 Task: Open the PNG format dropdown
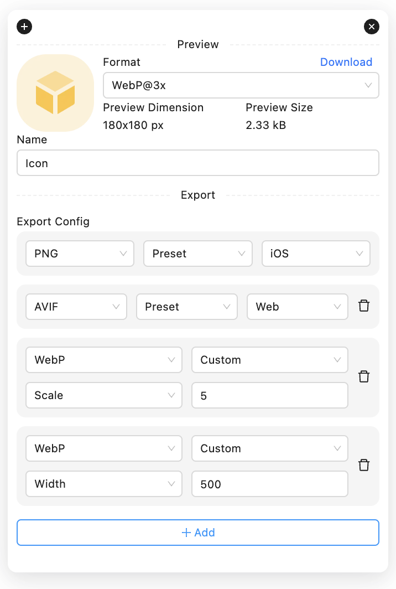coord(80,254)
